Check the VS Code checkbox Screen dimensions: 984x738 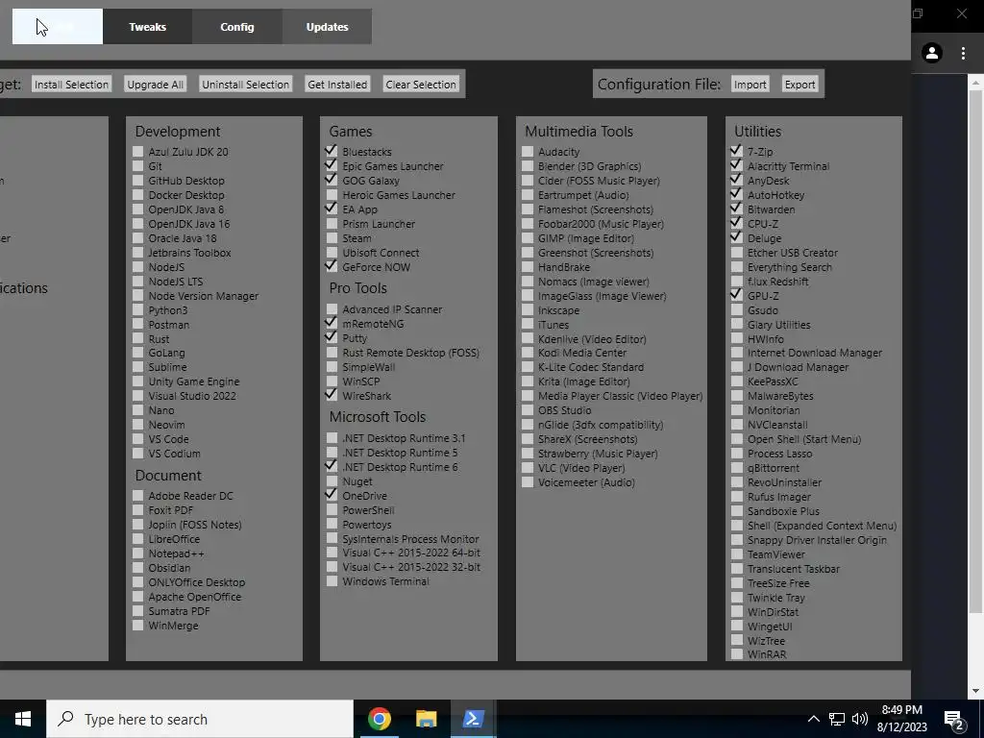(x=137, y=438)
